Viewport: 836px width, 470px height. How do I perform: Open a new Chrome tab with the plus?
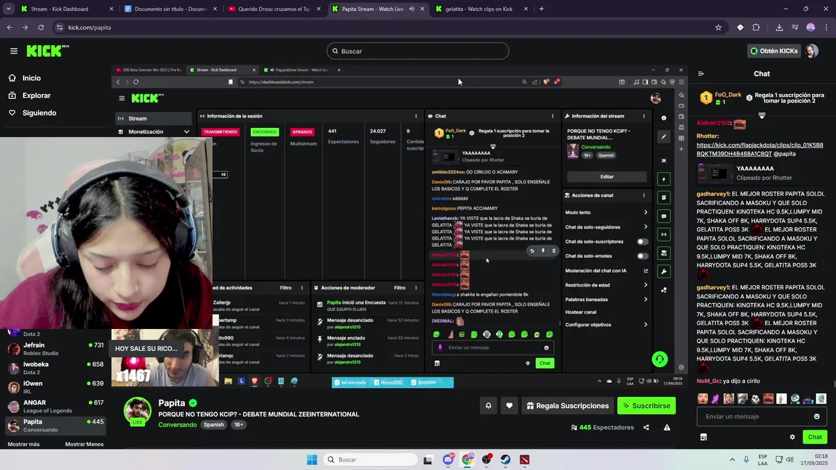pyautogui.click(x=541, y=9)
